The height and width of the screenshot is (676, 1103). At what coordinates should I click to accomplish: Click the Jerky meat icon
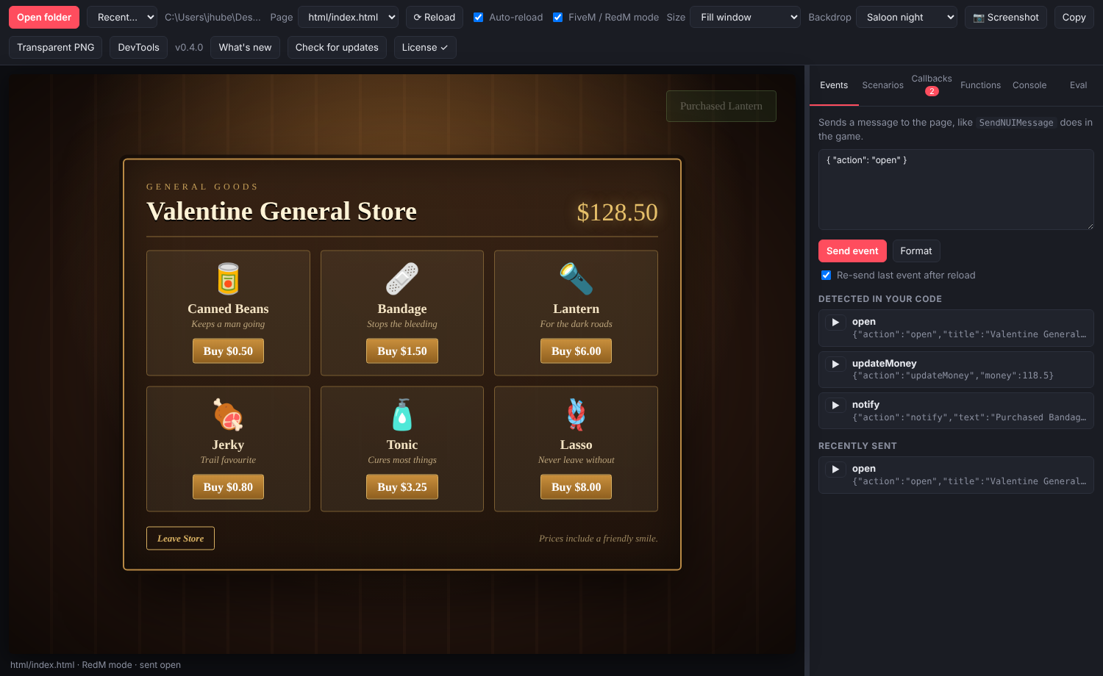point(228,415)
